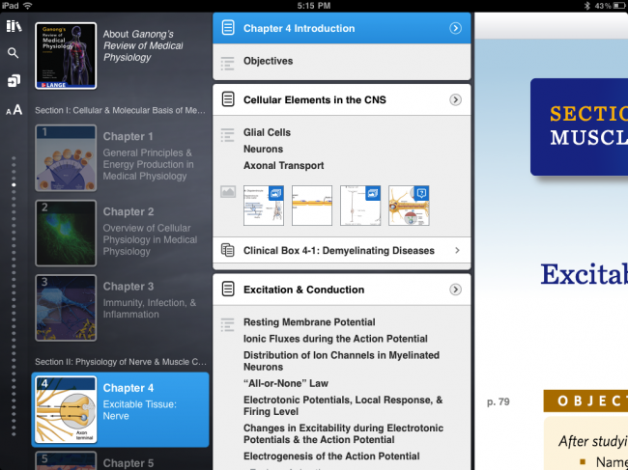Tap the search magnifier icon
This screenshot has width=628, height=470.
[14, 53]
